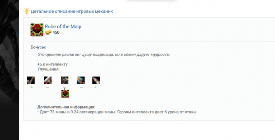The height and width of the screenshot is (140, 275).
Task: Click the item price value 450
Action: click(x=56, y=33)
